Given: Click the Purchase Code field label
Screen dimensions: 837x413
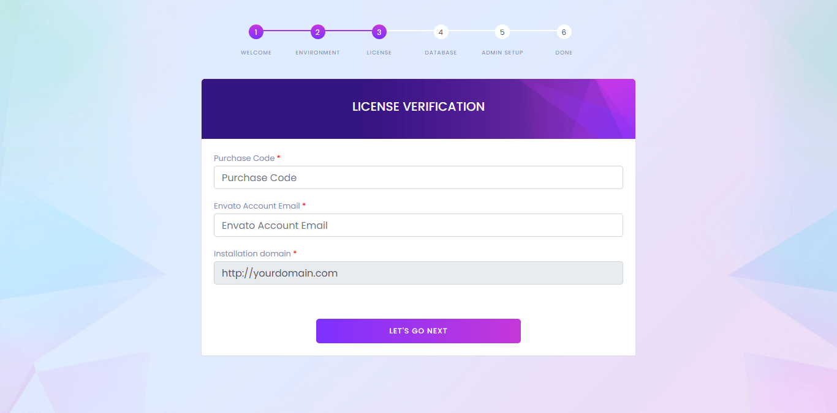Looking at the screenshot, I should click(x=244, y=158).
